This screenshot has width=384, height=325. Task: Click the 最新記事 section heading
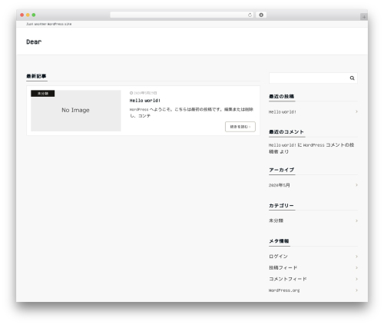click(x=36, y=76)
